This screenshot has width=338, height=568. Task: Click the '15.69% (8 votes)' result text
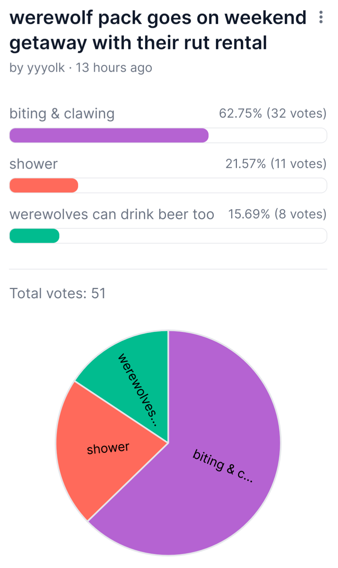point(277,214)
